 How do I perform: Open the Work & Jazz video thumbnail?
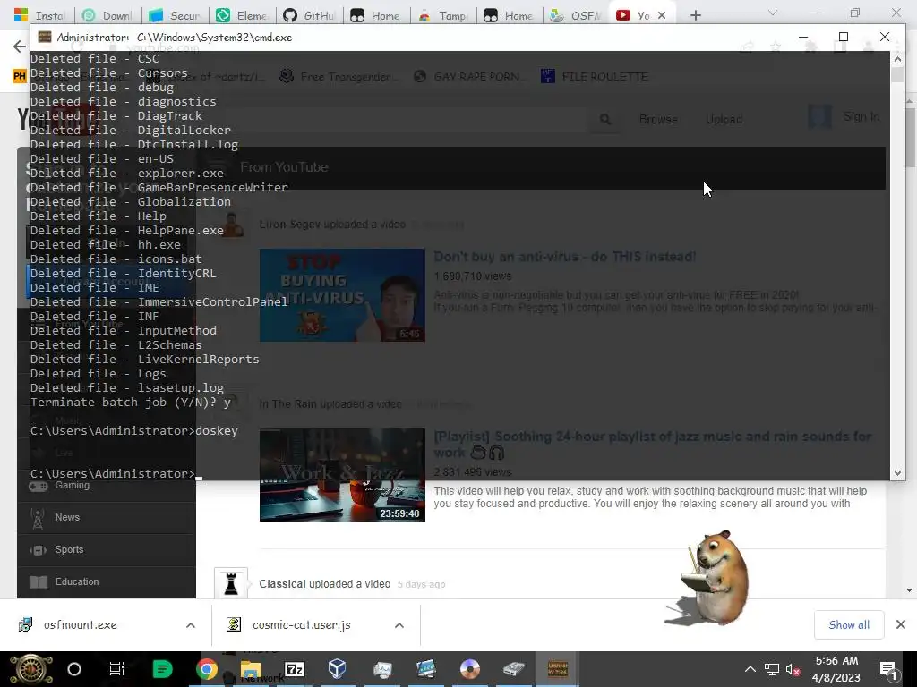(x=342, y=475)
